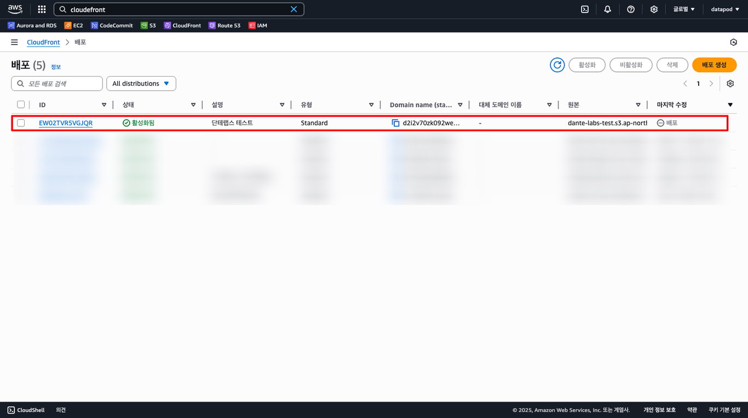Open CloudShell from the footer
The width and height of the screenshot is (748, 418).
point(26,410)
